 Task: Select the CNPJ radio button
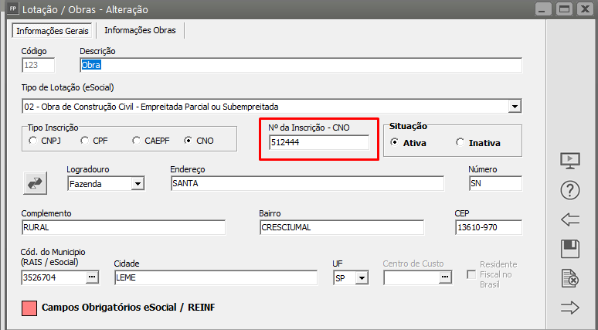32,141
